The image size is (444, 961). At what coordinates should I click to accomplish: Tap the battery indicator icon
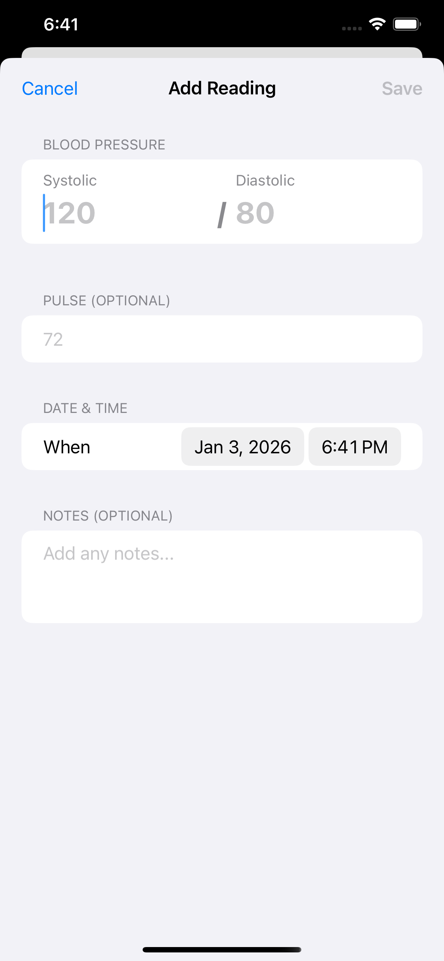[407, 25]
